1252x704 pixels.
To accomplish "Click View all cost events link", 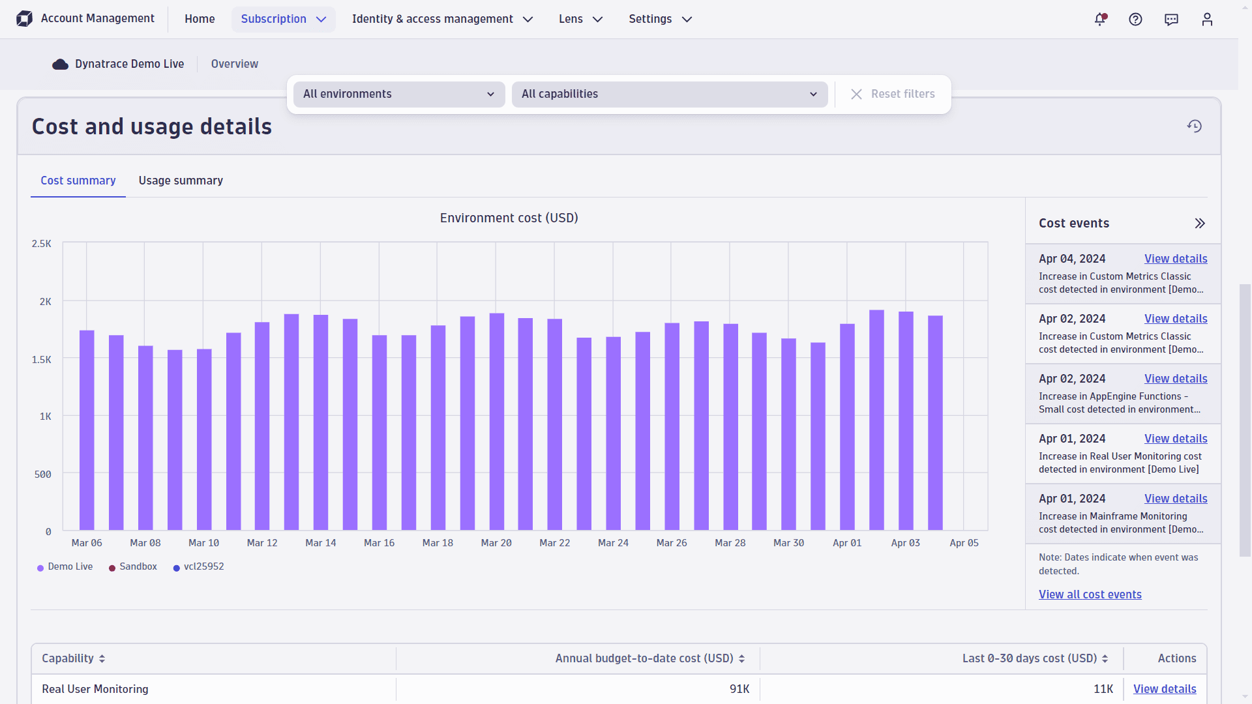I will (1090, 594).
